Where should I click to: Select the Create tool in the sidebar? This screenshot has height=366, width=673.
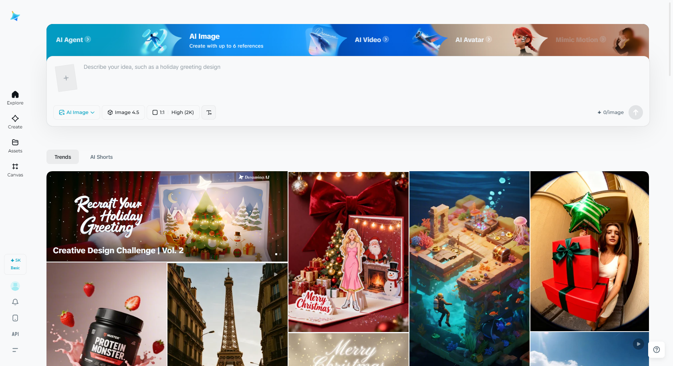[x=15, y=121]
